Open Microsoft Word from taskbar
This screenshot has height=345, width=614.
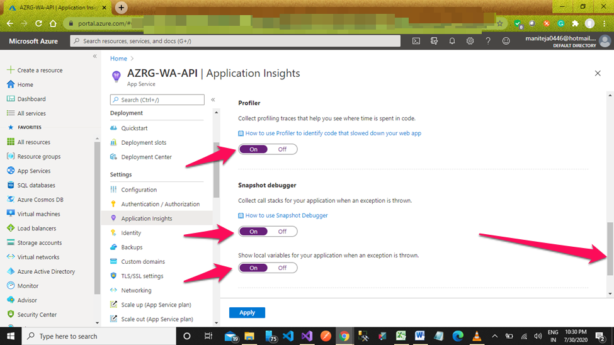point(420,336)
